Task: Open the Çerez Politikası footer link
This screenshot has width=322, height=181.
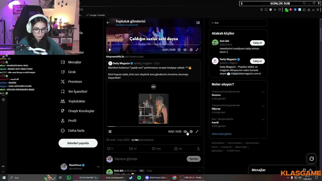Action: (252, 143)
